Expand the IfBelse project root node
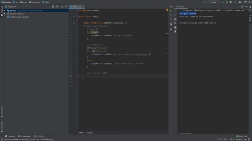This screenshot has width=252, height=141. 4,11
